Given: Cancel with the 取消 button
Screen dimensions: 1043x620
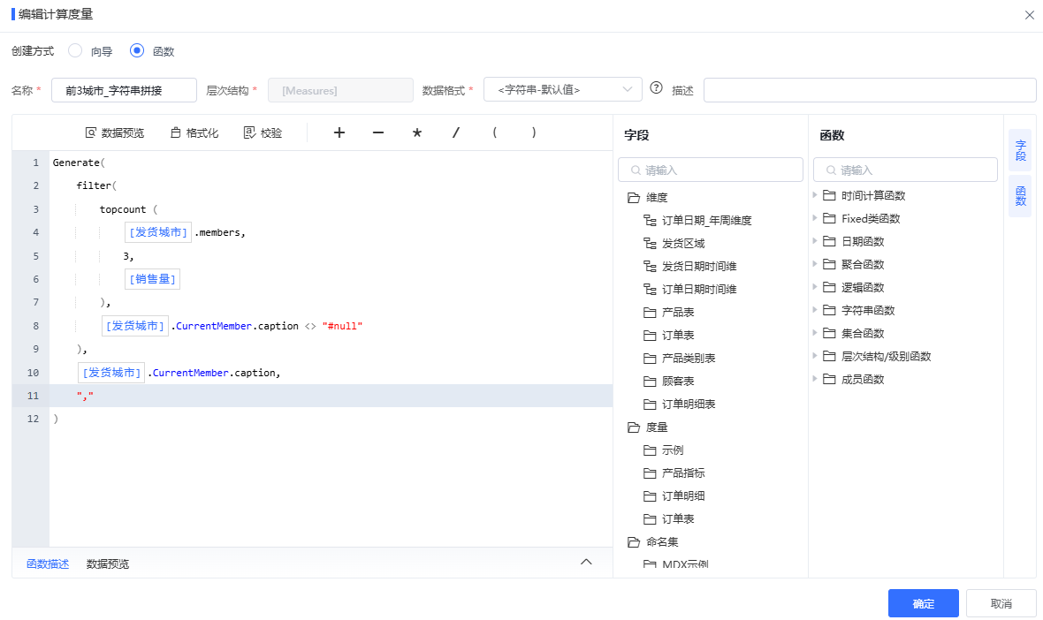Looking at the screenshot, I should point(1001,603).
